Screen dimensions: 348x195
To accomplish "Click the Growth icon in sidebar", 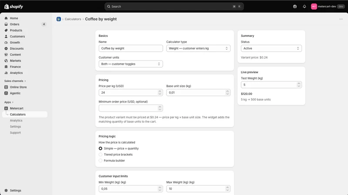I will [6, 42].
